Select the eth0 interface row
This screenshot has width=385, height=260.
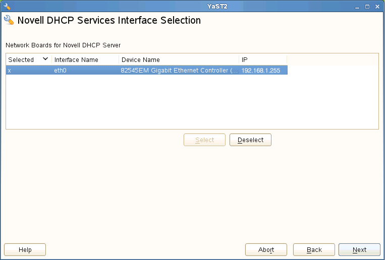61,71
